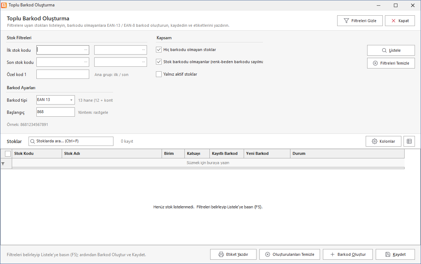This screenshot has height=264, width=421.
Task: Click the Yeni Barkod column header
Action: [267, 154]
